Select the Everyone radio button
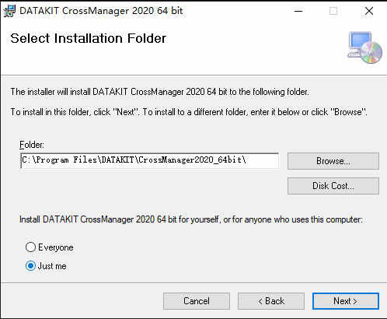The width and height of the screenshot is (387, 319). [x=30, y=247]
